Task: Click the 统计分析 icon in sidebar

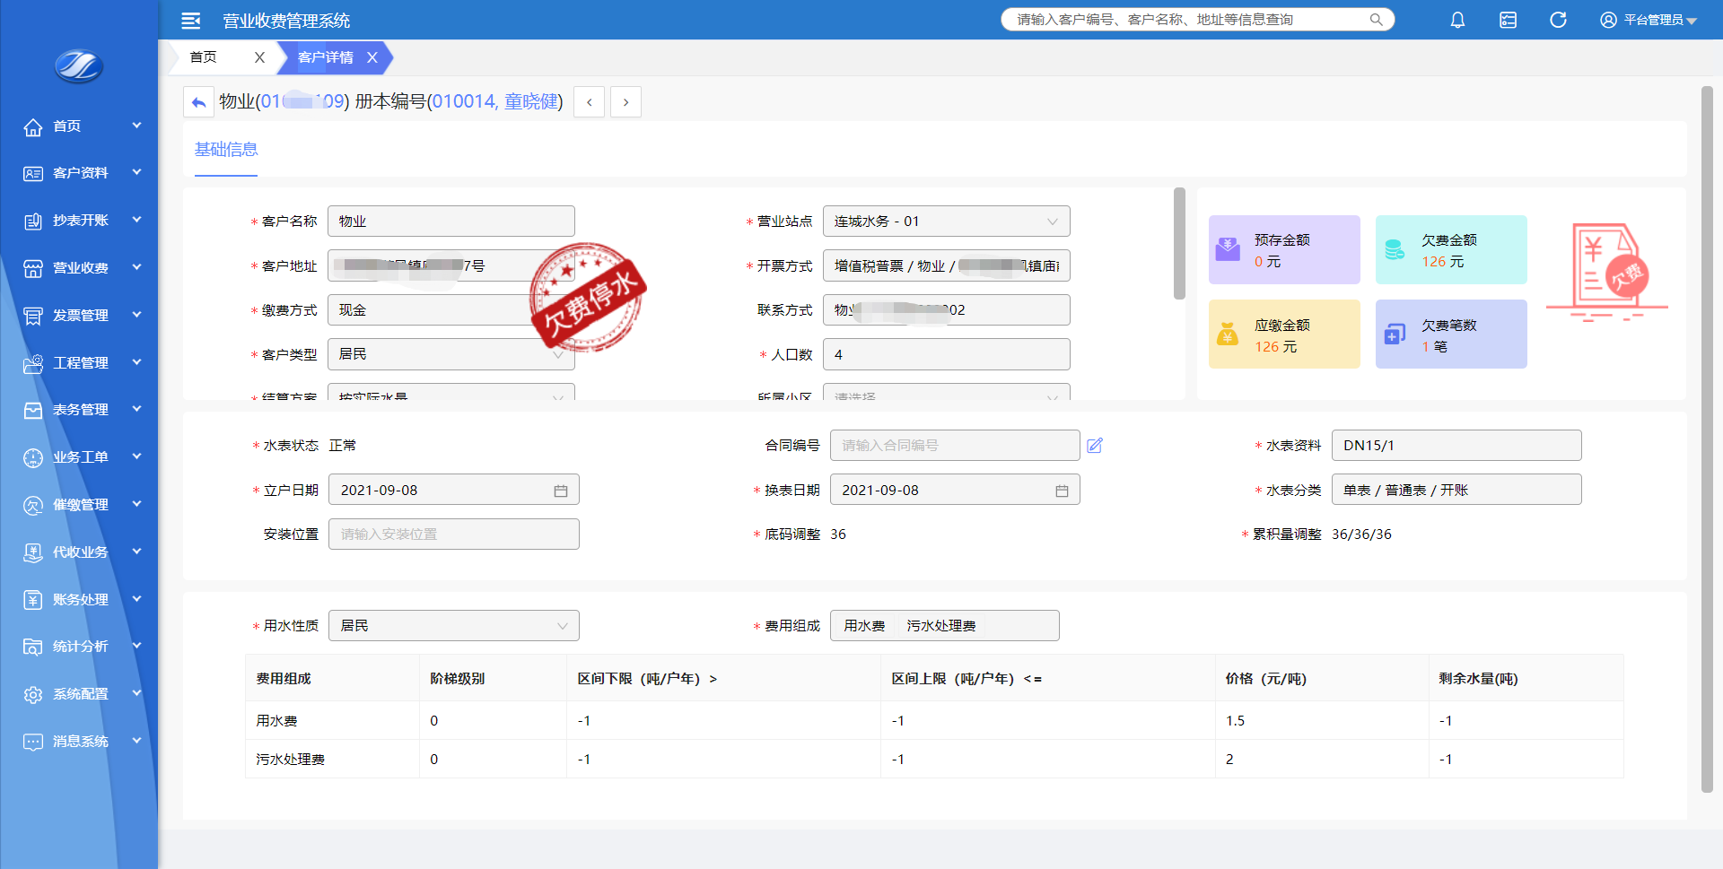Action: 33,647
